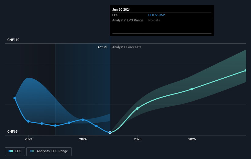
Task: Select the highlighted Jun 30 2024 data point
Action: [x=110, y=132]
